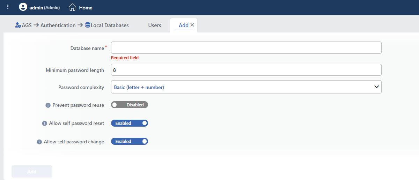Click the 'Password complexity' label
Screen dimensions: 419x180
click(81, 87)
